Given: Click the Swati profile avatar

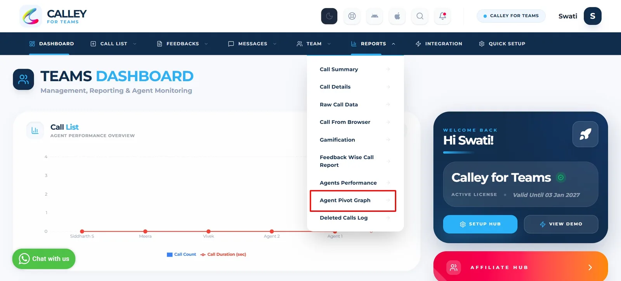Looking at the screenshot, I should tap(592, 16).
